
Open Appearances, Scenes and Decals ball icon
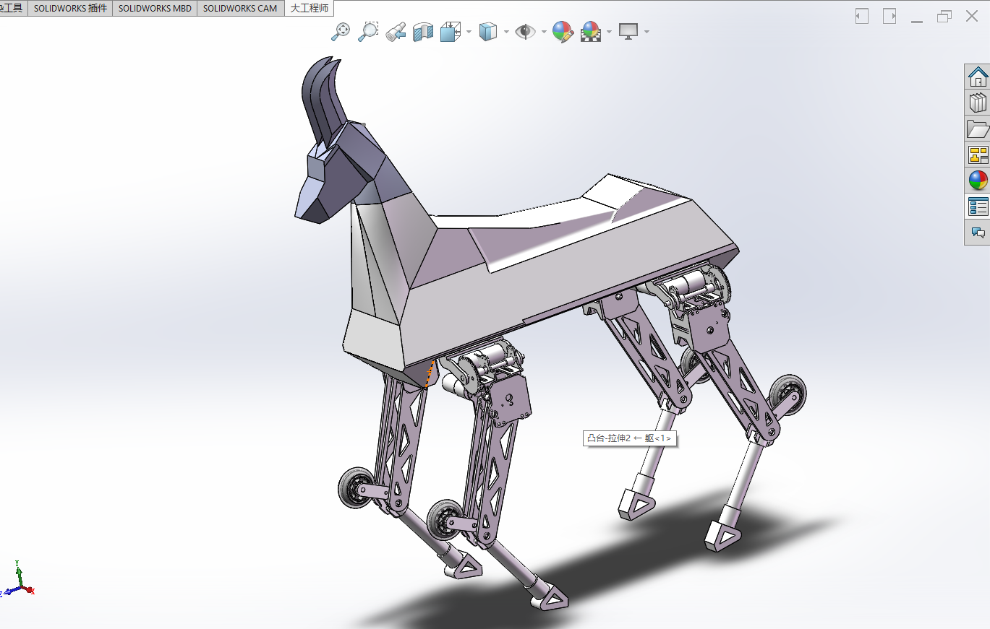[x=978, y=181]
